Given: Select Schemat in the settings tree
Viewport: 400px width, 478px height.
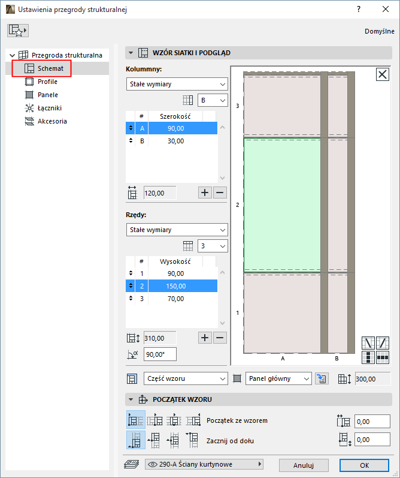Looking at the screenshot, I should tap(50, 68).
